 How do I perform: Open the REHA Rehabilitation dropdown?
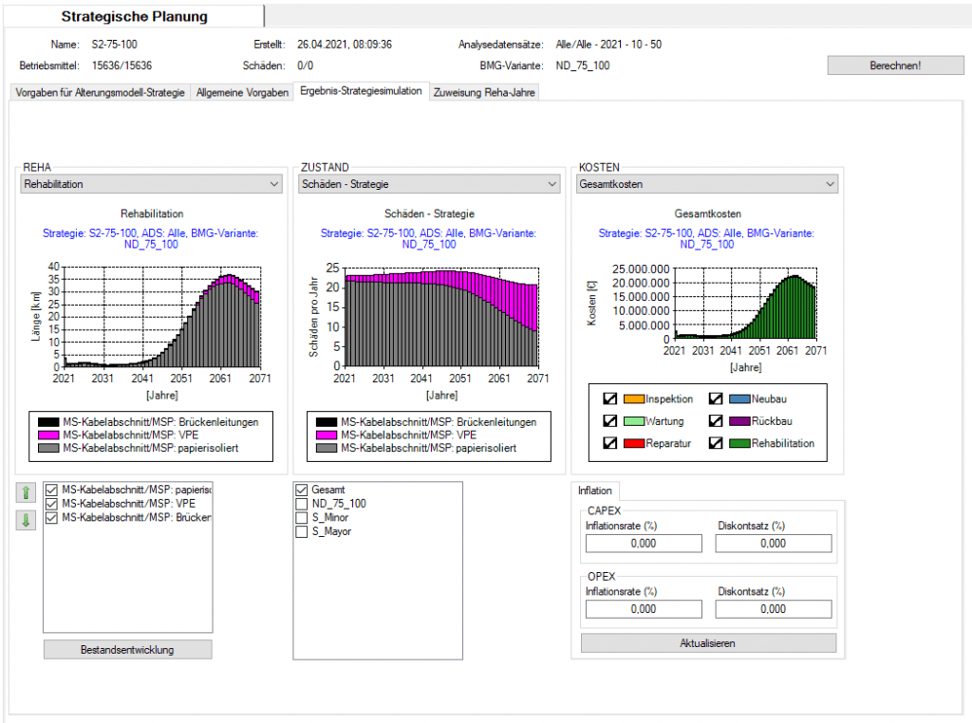[152, 184]
